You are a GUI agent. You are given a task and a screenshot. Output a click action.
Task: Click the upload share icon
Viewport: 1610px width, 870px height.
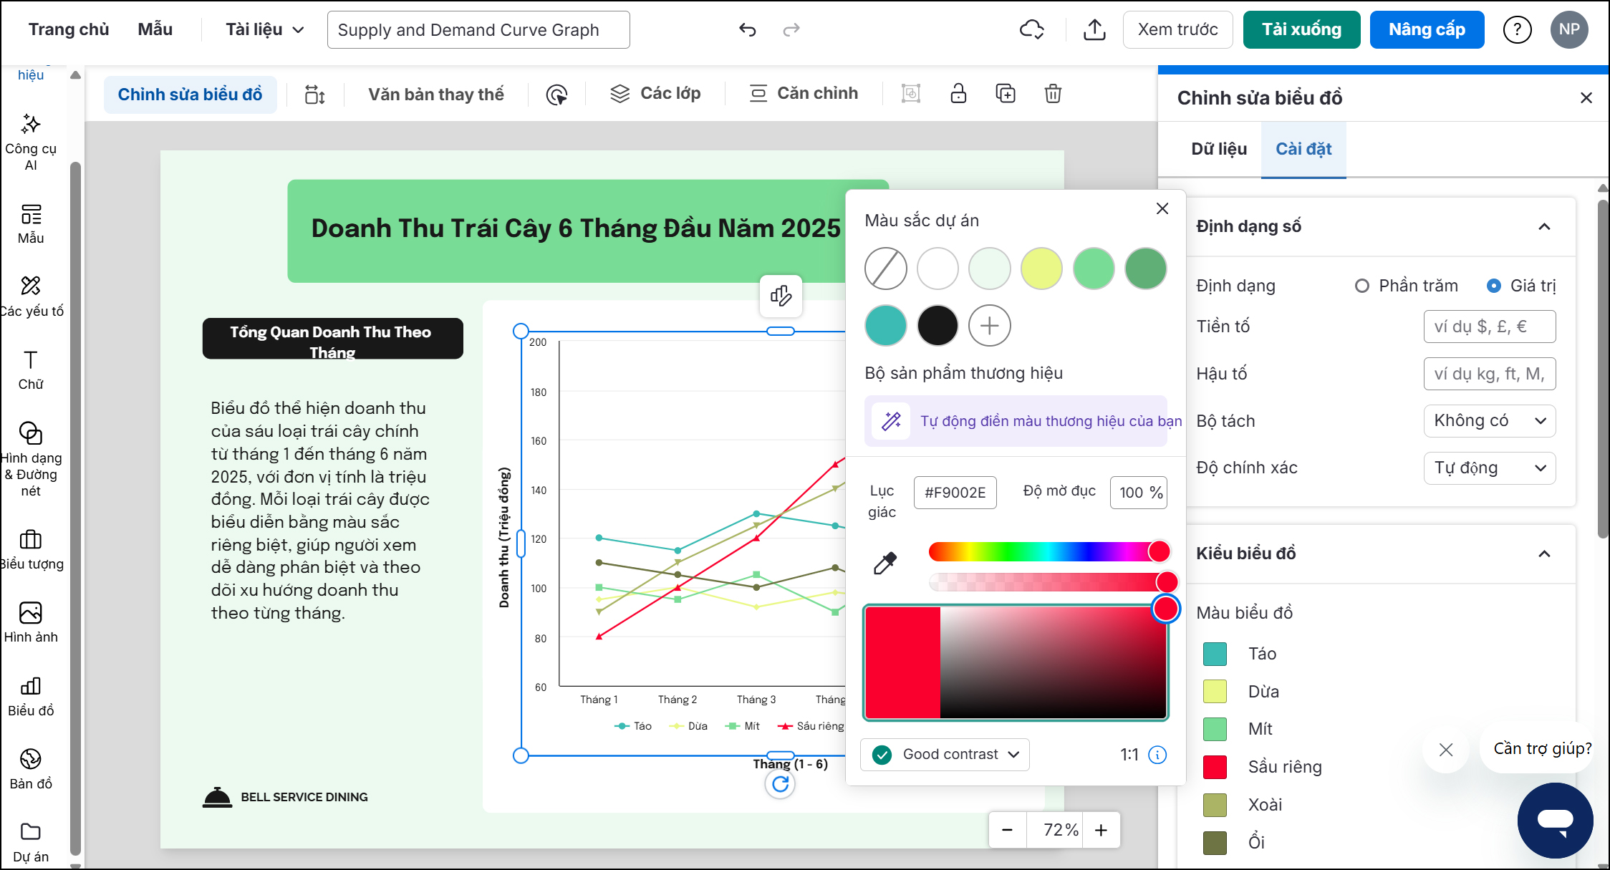point(1094,30)
